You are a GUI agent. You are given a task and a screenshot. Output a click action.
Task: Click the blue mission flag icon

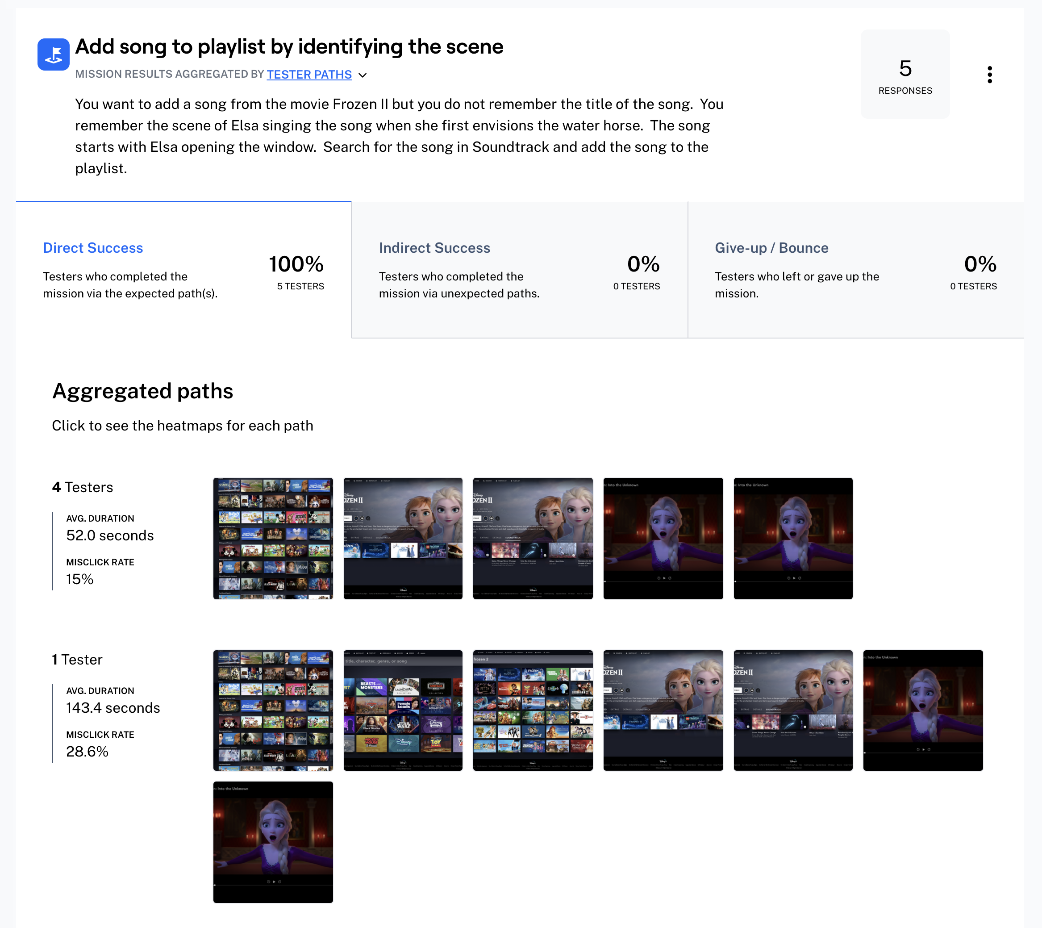tap(53, 54)
